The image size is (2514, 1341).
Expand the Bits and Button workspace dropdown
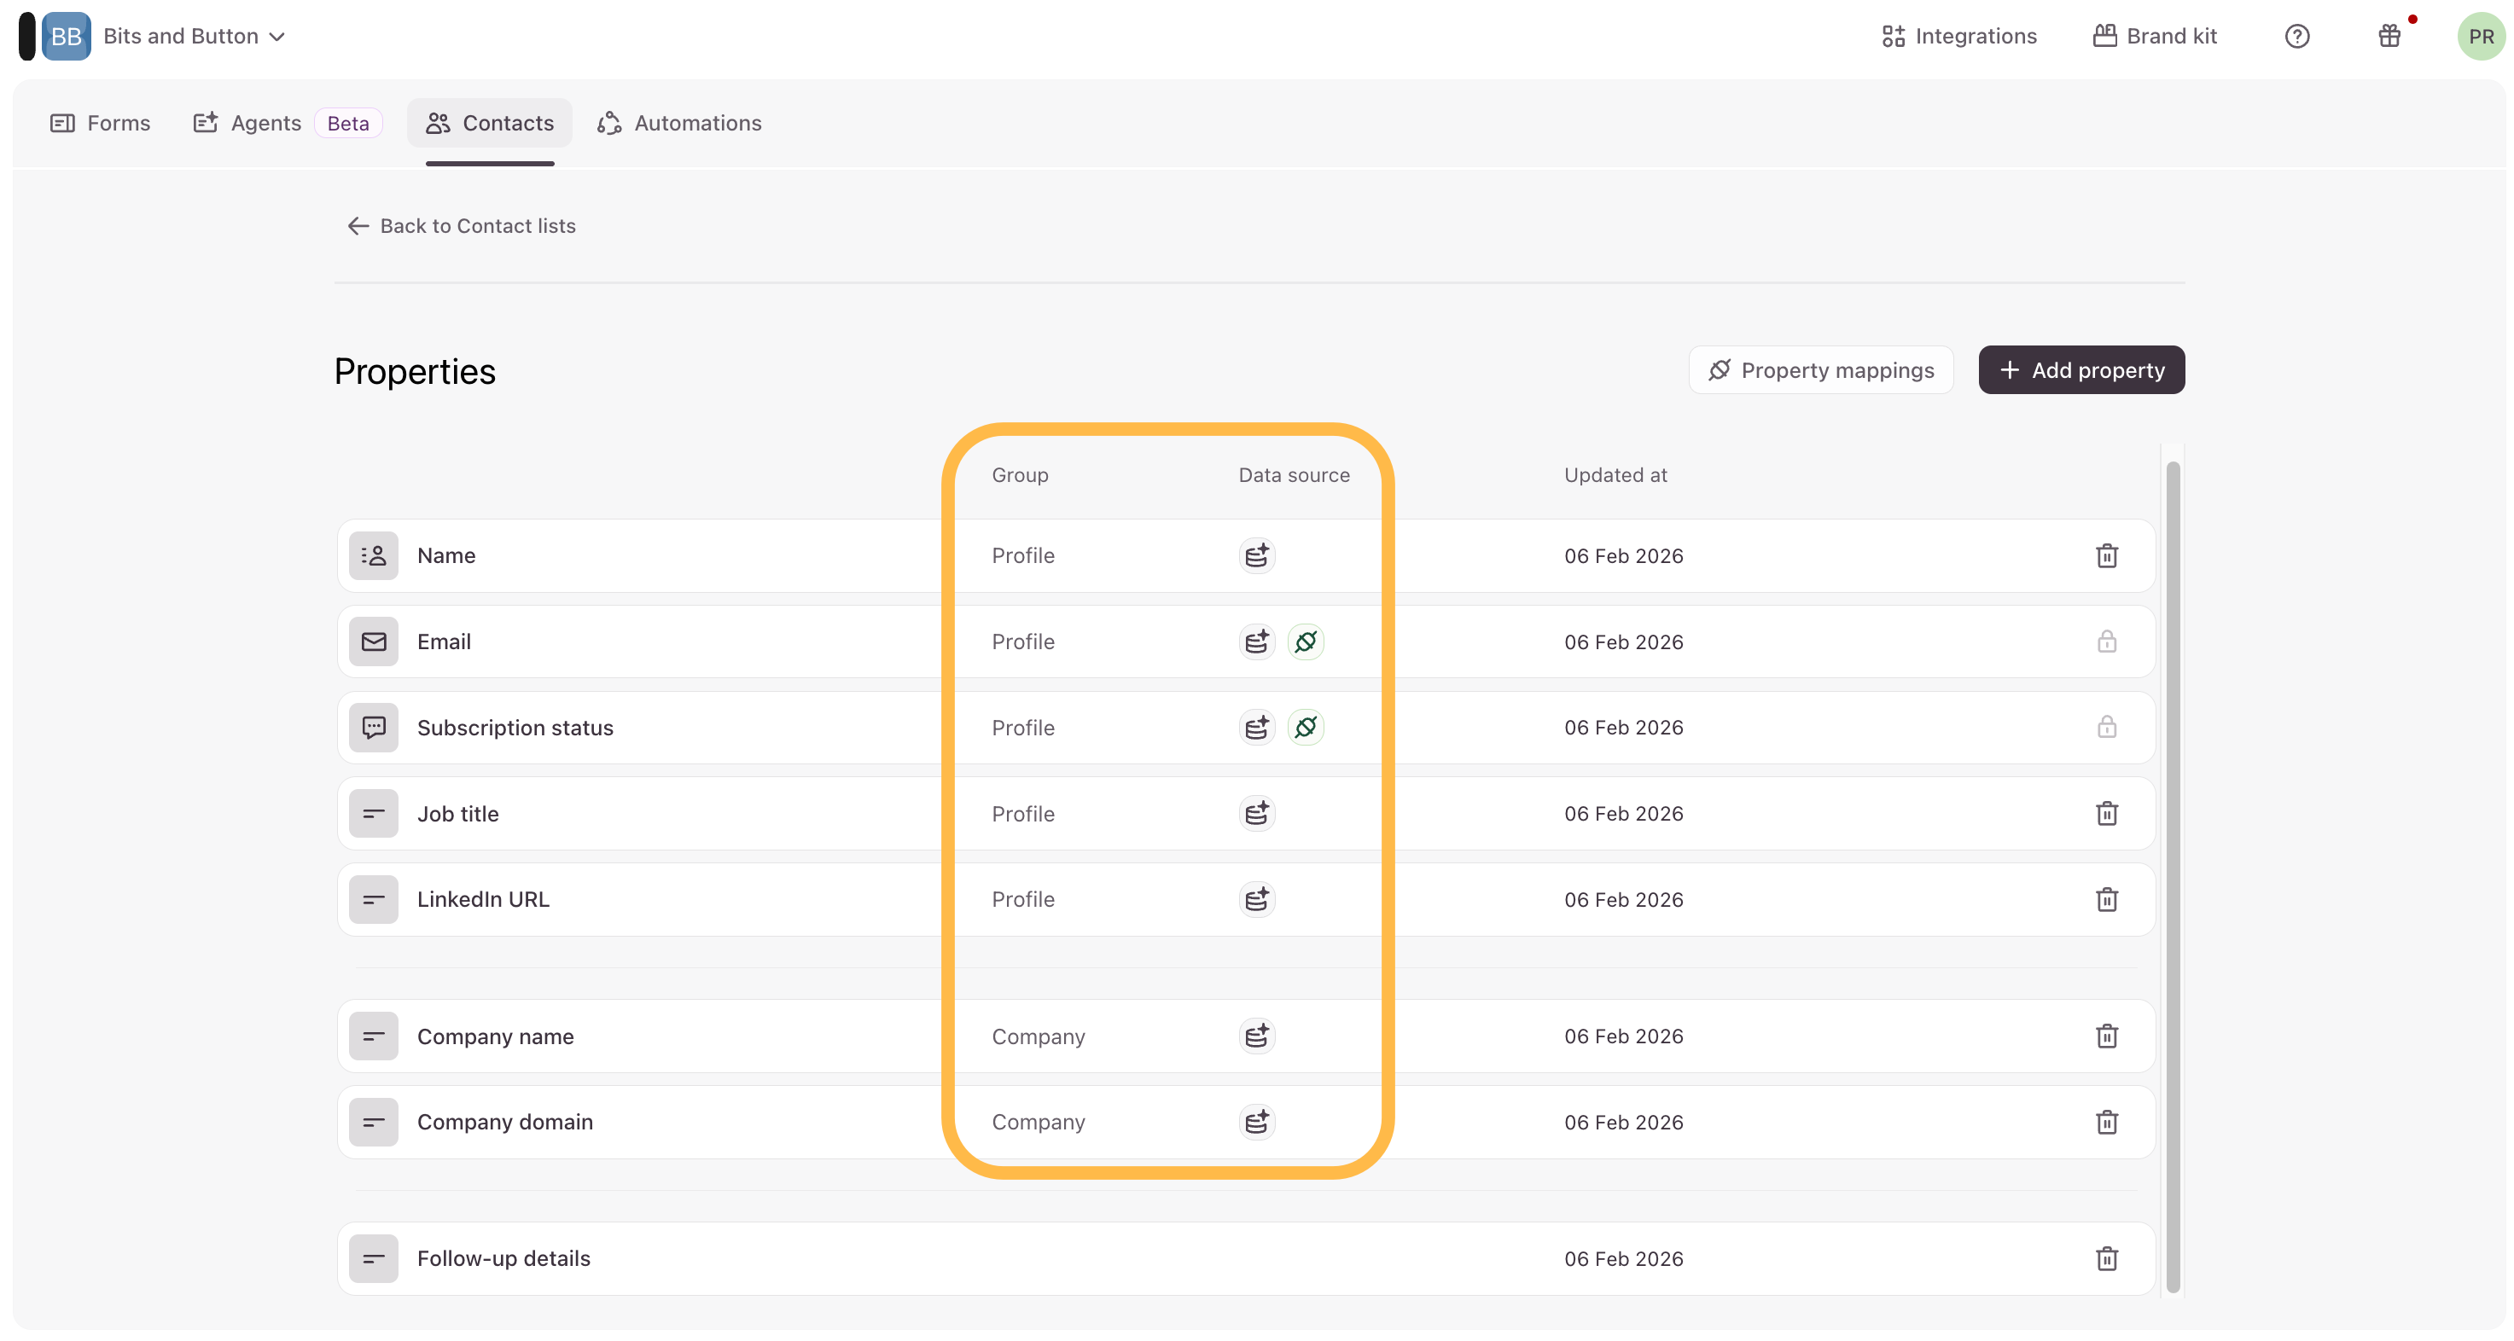coord(193,36)
